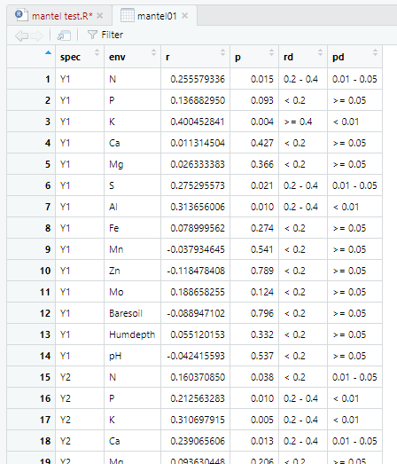Sort by the env column arrows
This screenshot has height=464, width=397.
(153, 52)
